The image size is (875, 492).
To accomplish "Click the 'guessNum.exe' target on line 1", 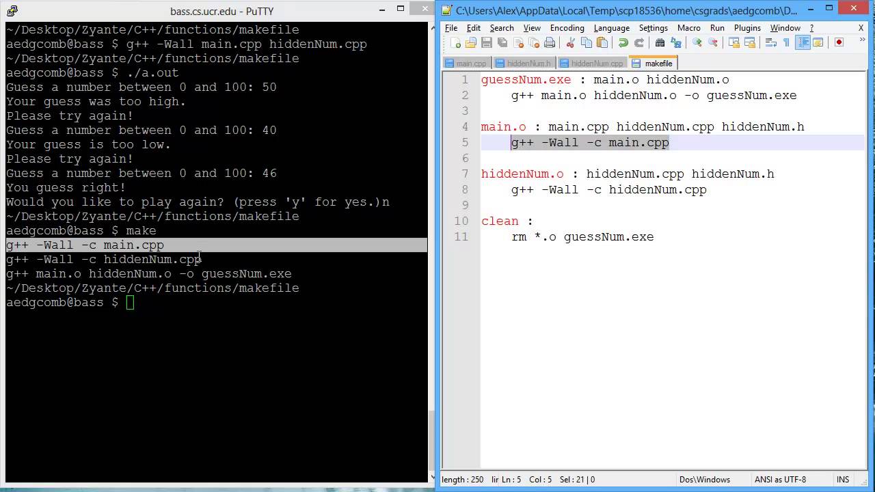I will 526,80.
